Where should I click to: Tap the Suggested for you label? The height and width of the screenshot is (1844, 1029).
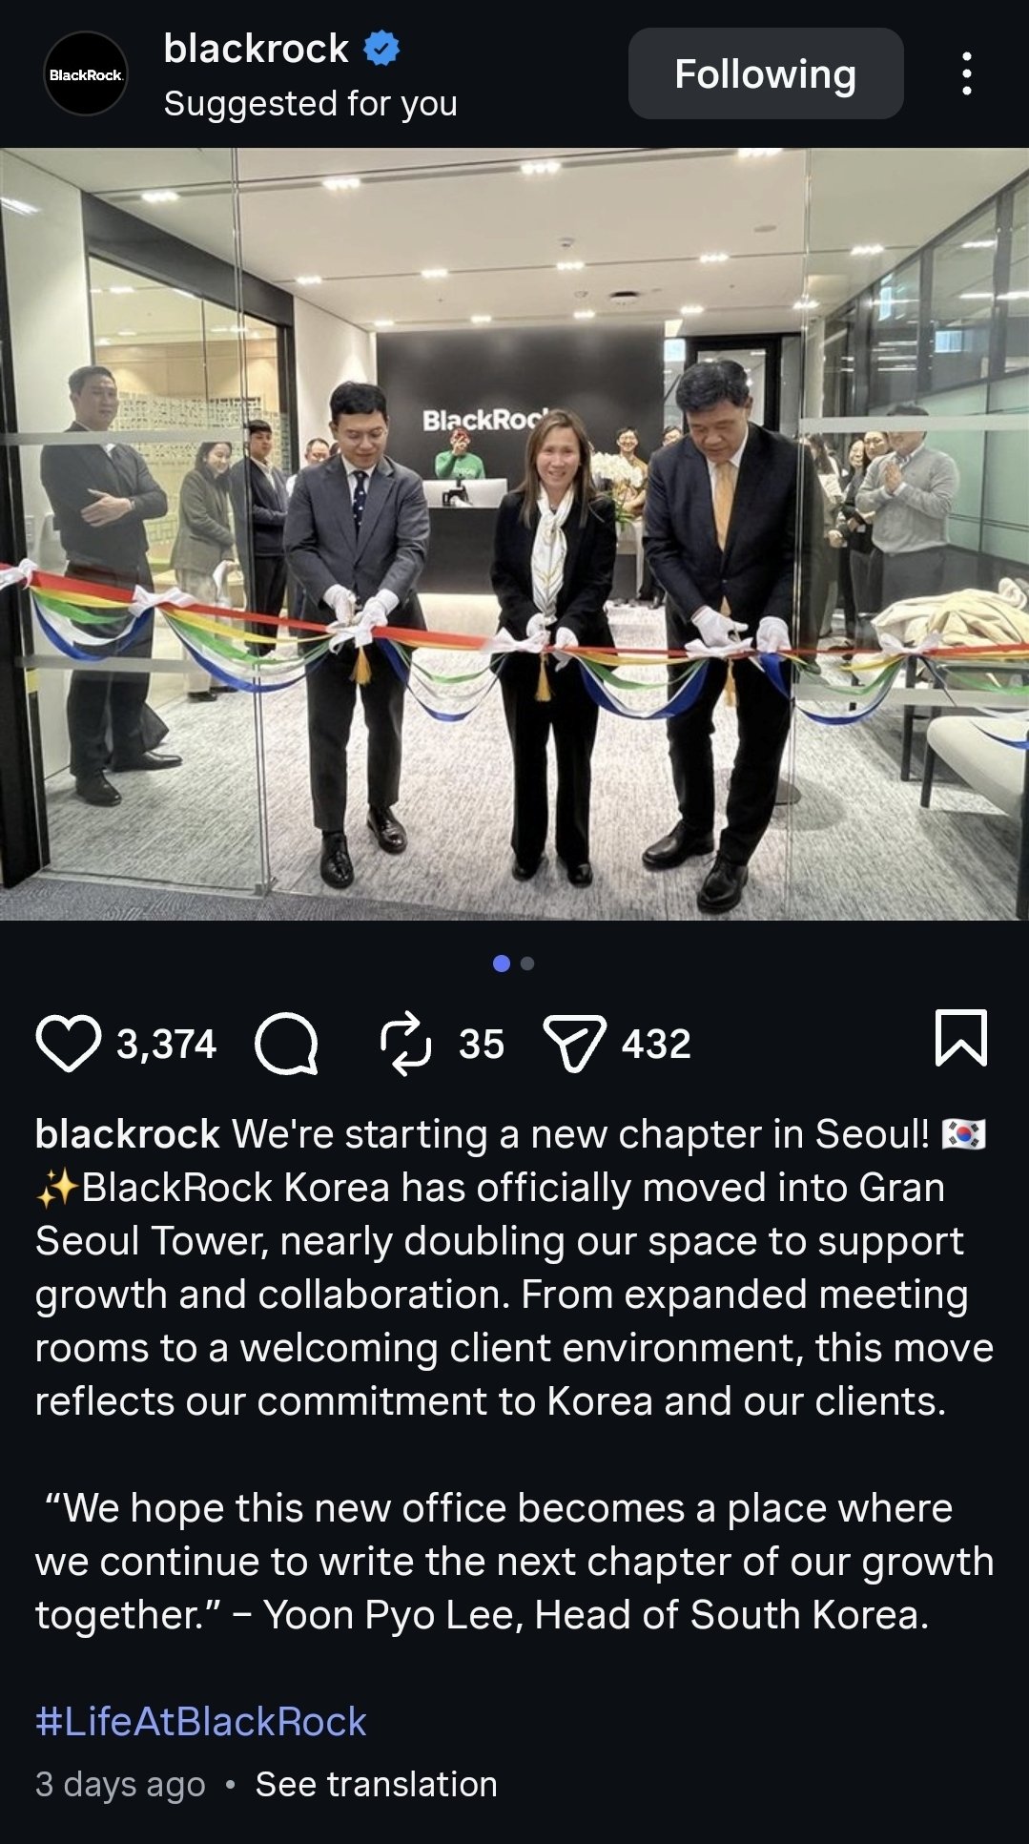click(310, 103)
